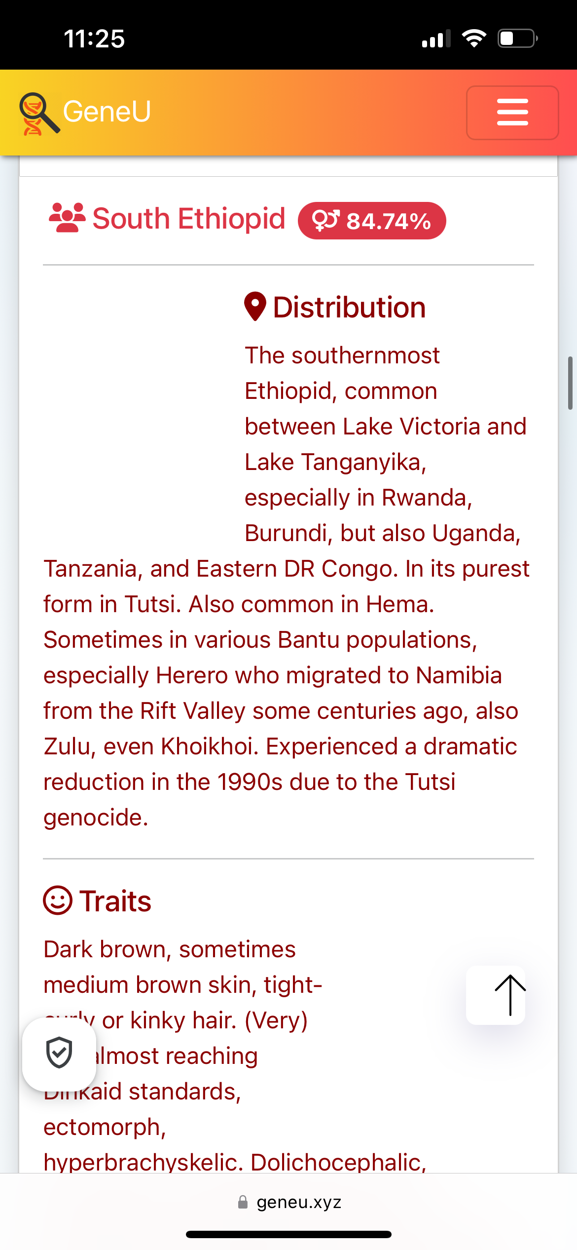Viewport: 577px width, 1250px height.
Task: Tap the Wi-Fi status icon
Action: click(474, 39)
